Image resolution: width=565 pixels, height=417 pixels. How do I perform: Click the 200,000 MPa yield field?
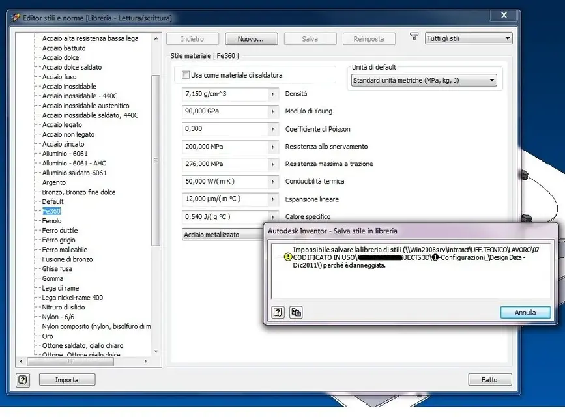[x=225, y=147]
